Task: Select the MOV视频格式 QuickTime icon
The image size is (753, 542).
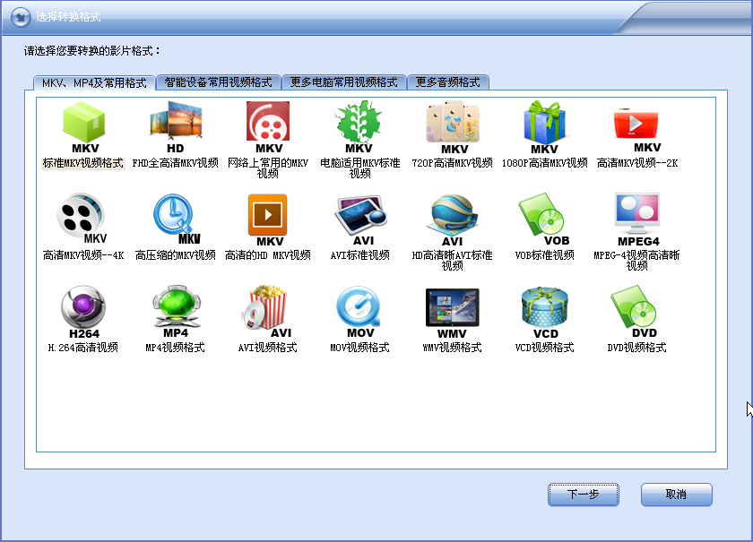Action: click(359, 312)
